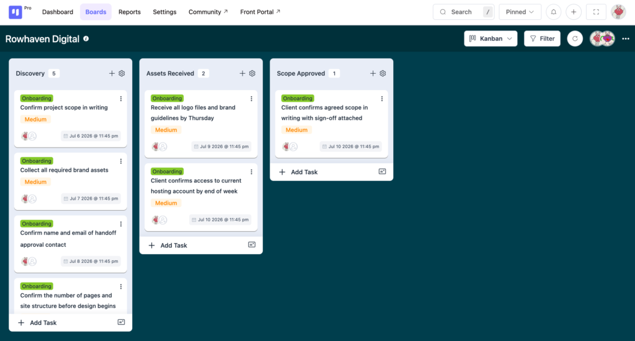Open Assets Received column settings gear
This screenshot has height=341, width=635.
252,73
